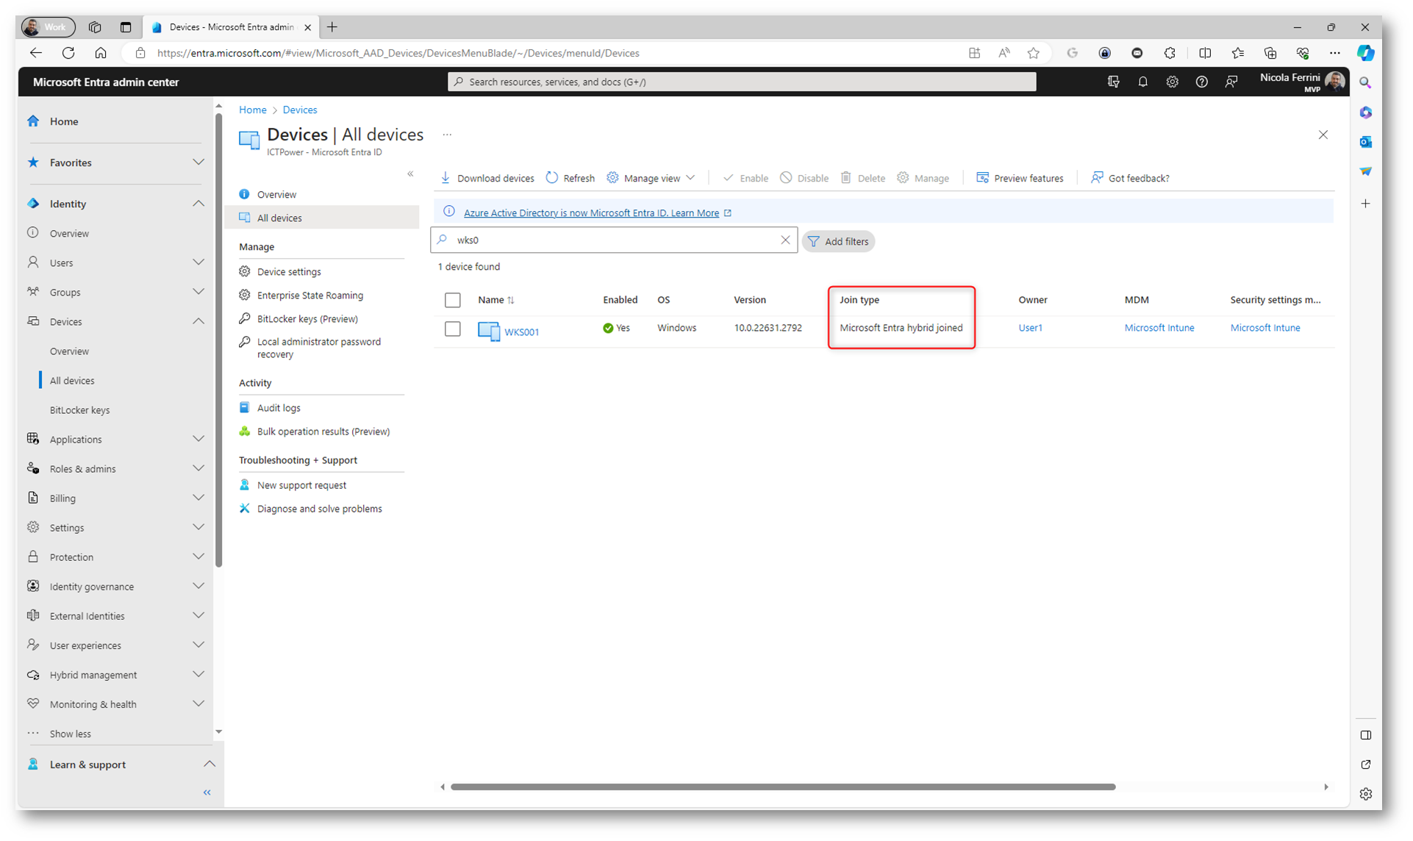Go to Home breadcrumb link

pyautogui.click(x=252, y=110)
